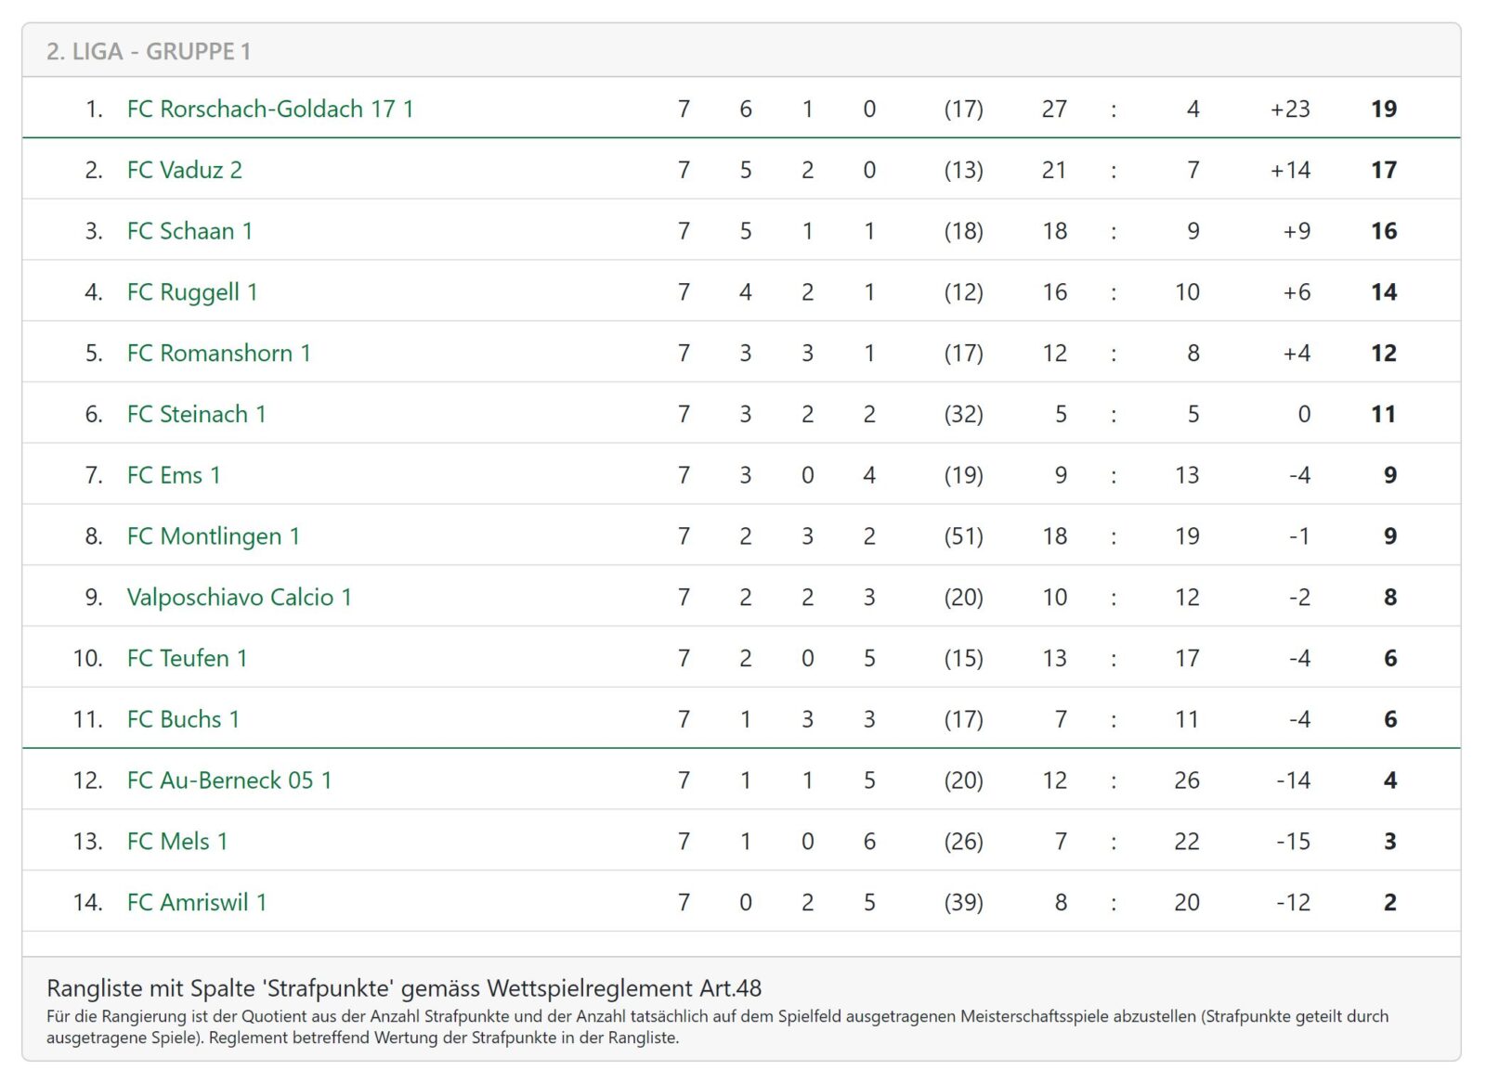
Task: Select FC Au-Berneck 05 1 link
Action: 228,780
